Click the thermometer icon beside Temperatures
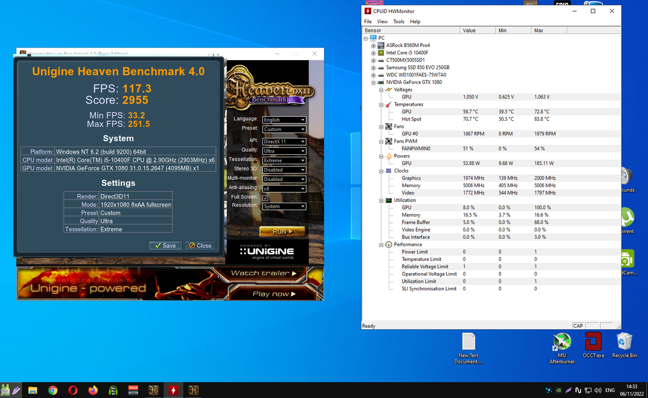 (389, 104)
